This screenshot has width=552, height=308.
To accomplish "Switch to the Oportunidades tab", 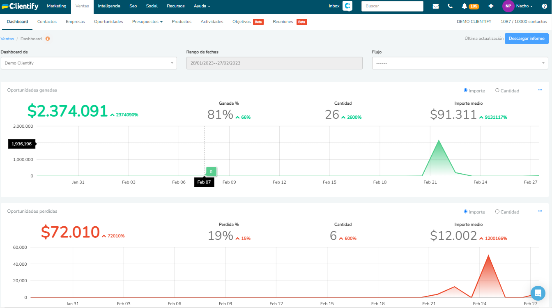I will (x=108, y=22).
